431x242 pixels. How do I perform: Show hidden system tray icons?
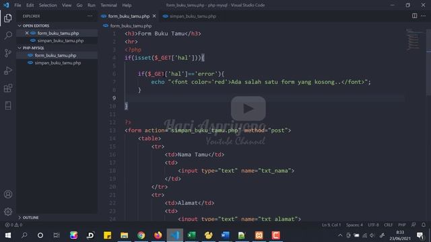[340, 235]
